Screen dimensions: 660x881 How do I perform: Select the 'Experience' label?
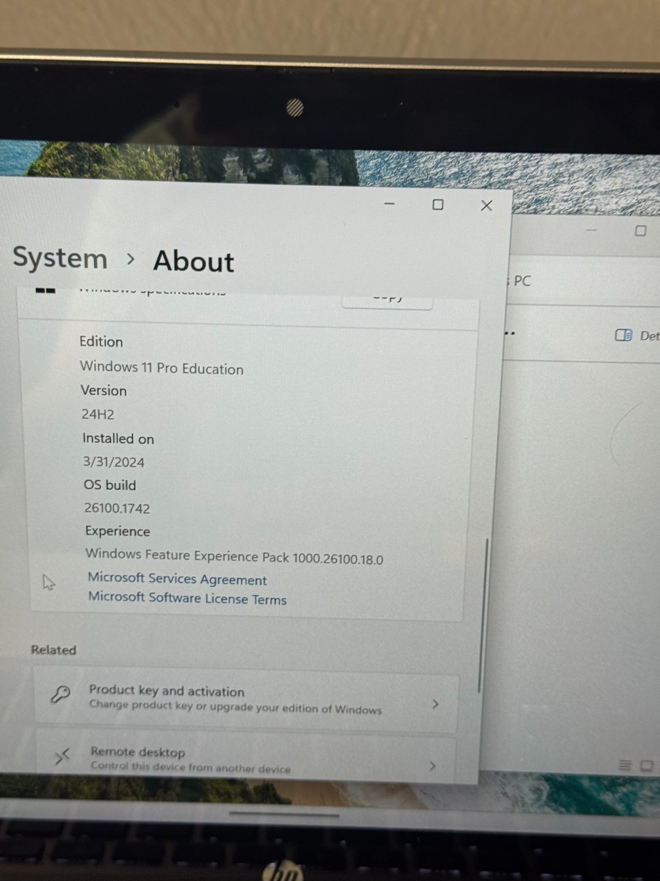tap(118, 531)
